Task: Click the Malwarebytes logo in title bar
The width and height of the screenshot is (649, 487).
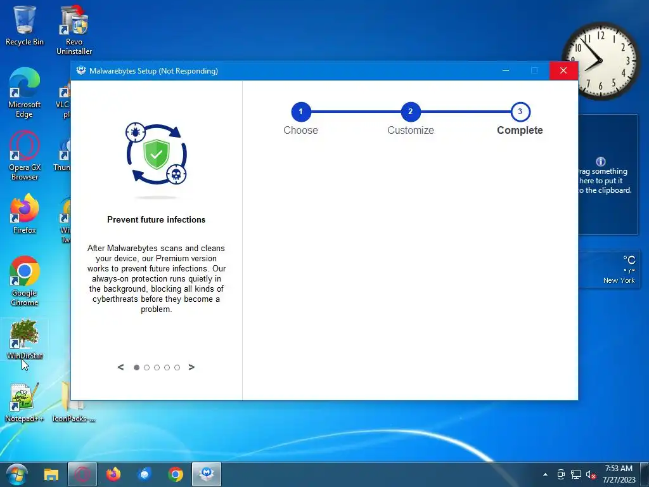Action: (81, 70)
